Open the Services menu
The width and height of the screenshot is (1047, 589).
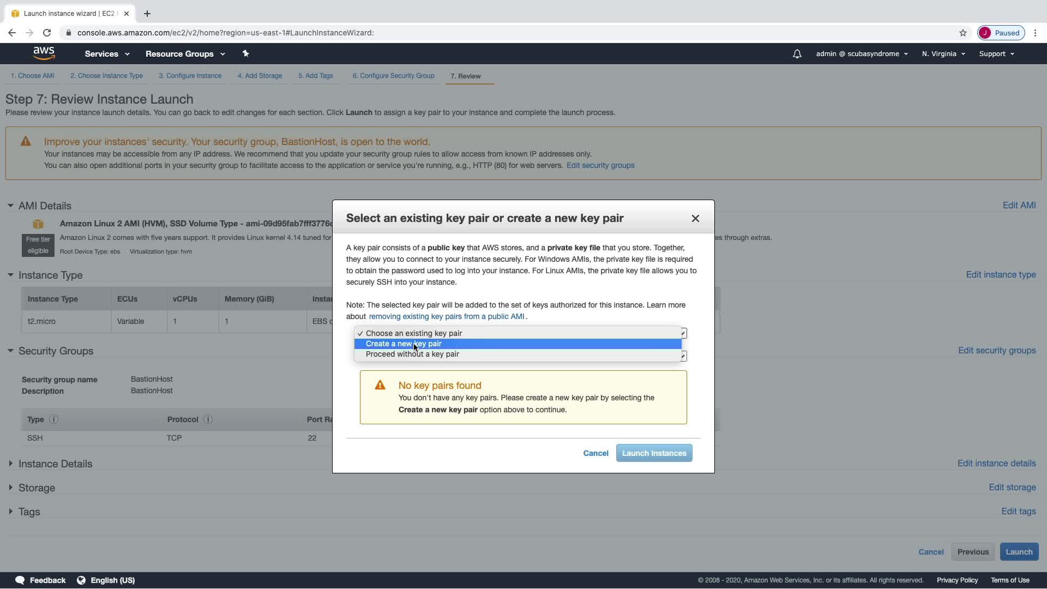point(107,54)
